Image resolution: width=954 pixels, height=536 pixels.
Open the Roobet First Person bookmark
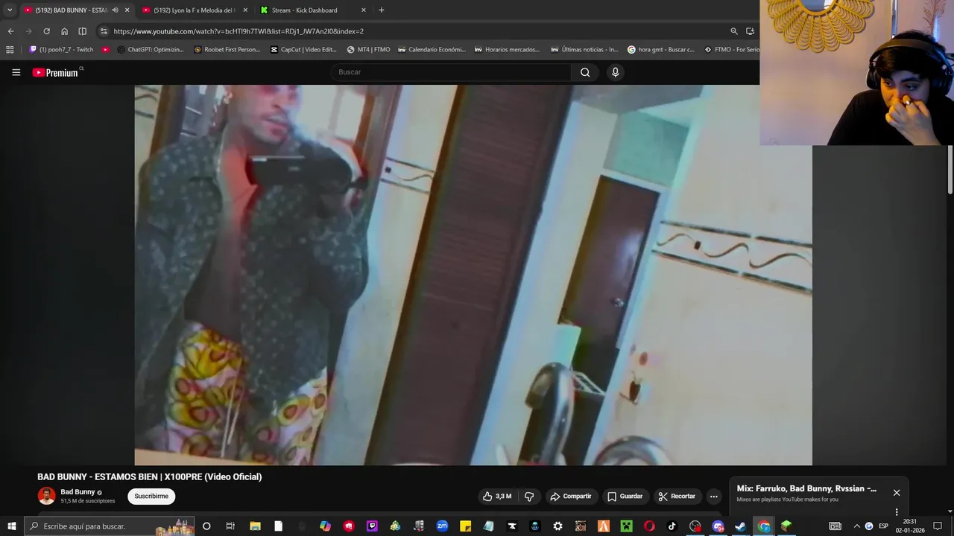point(227,50)
